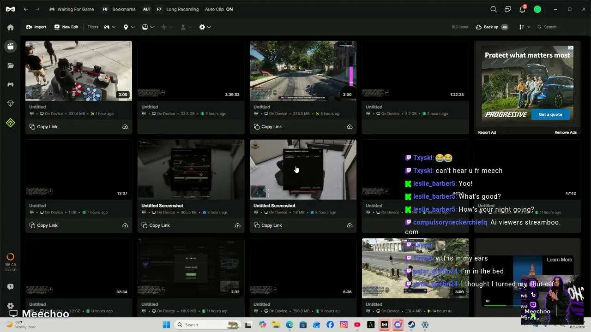Image resolution: width=591 pixels, height=332 pixels.
Task: Click the Report Ad link
Action: tap(487, 132)
